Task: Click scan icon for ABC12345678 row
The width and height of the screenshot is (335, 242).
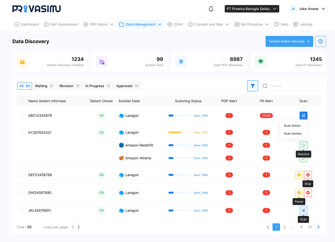Action: click(303, 116)
